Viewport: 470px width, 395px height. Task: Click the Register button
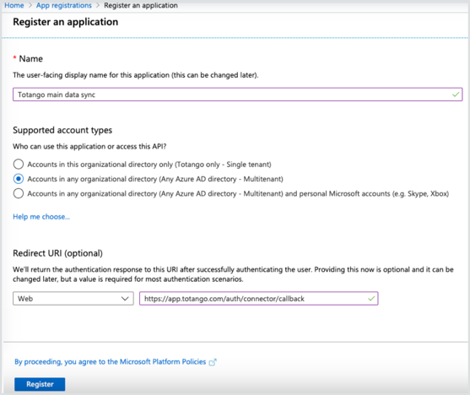click(x=40, y=384)
